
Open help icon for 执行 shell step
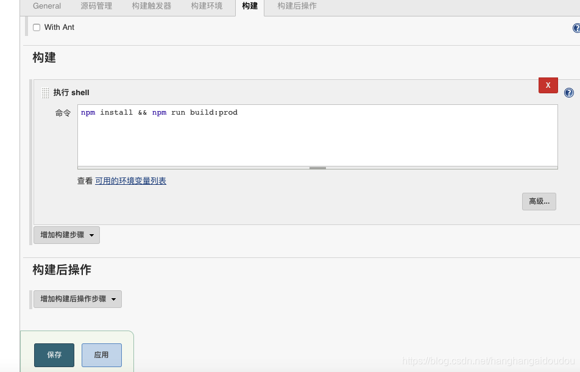click(569, 93)
